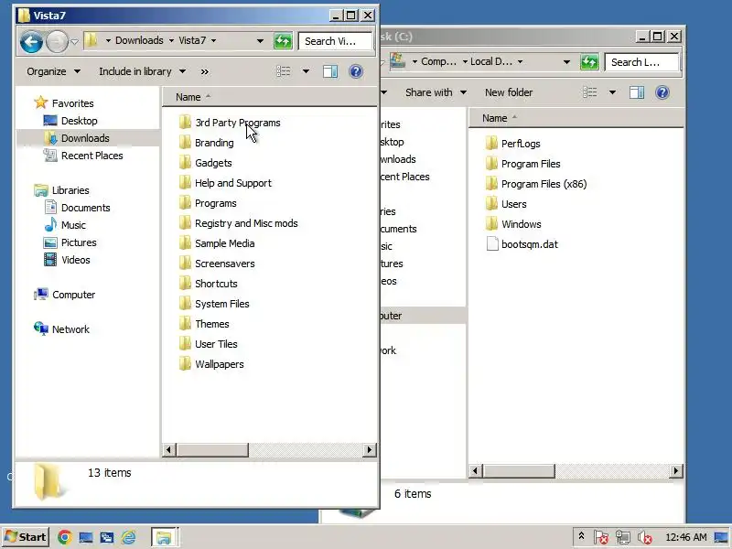Select the Registry and Misc mods folder
The height and width of the screenshot is (549, 732).
(239, 223)
